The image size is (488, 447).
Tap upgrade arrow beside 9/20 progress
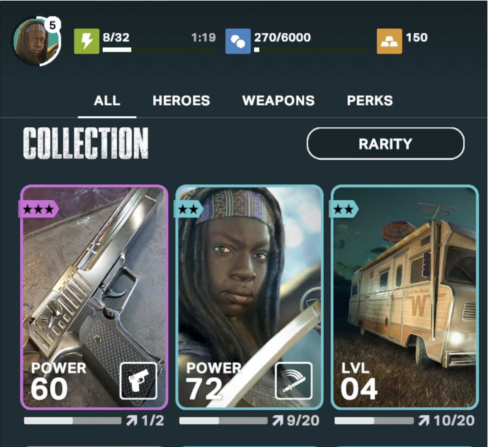pyautogui.click(x=278, y=421)
